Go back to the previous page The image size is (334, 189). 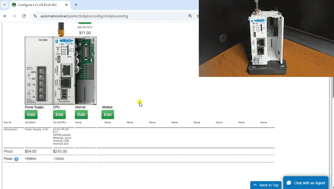pos(5,16)
